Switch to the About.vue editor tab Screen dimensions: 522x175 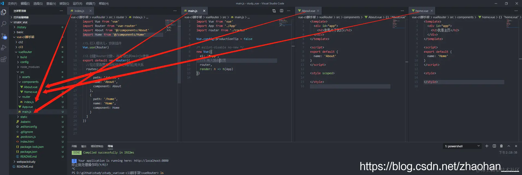[x=308, y=11]
